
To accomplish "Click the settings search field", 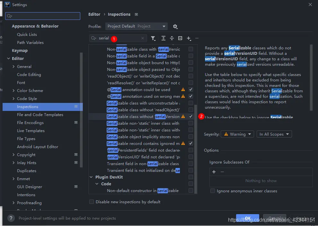I will coord(43,16).
